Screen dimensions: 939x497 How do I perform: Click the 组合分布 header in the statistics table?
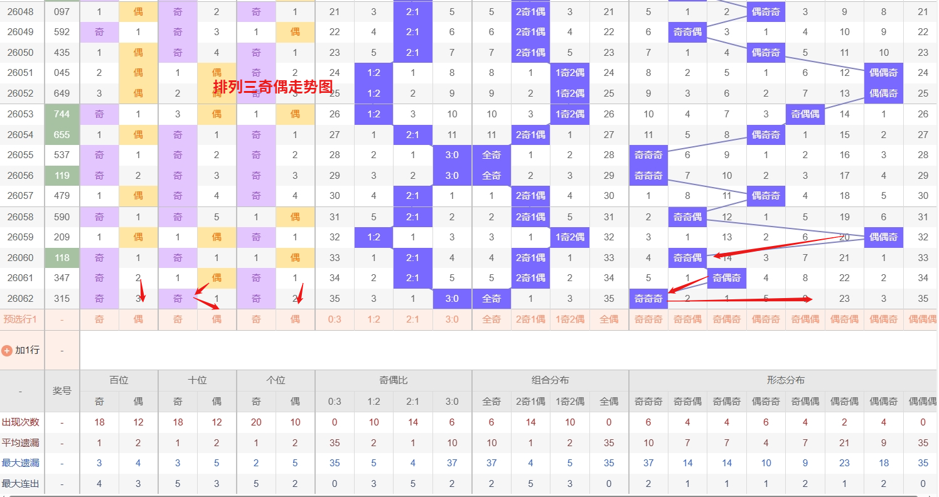click(550, 380)
